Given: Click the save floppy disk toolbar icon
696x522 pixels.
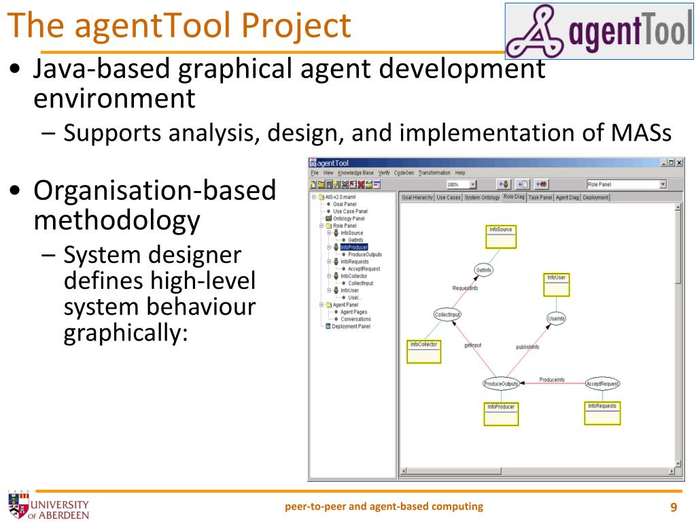Looking at the screenshot, I should [x=329, y=185].
